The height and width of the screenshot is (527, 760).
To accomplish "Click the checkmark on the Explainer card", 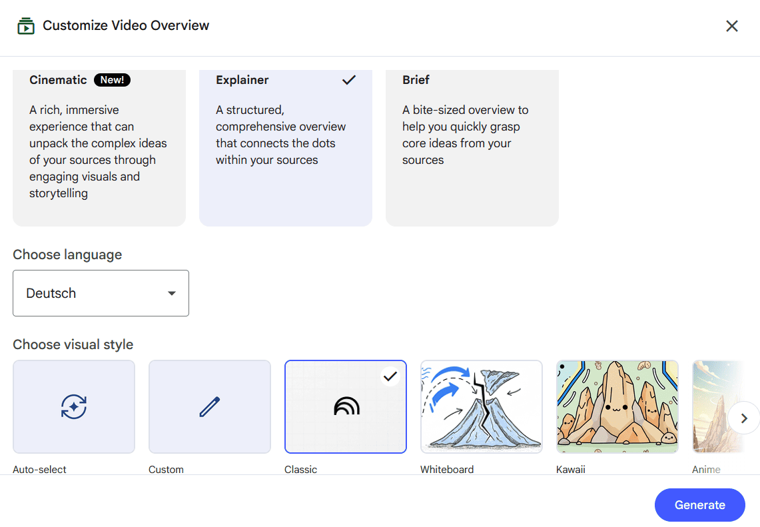I will 348,80.
